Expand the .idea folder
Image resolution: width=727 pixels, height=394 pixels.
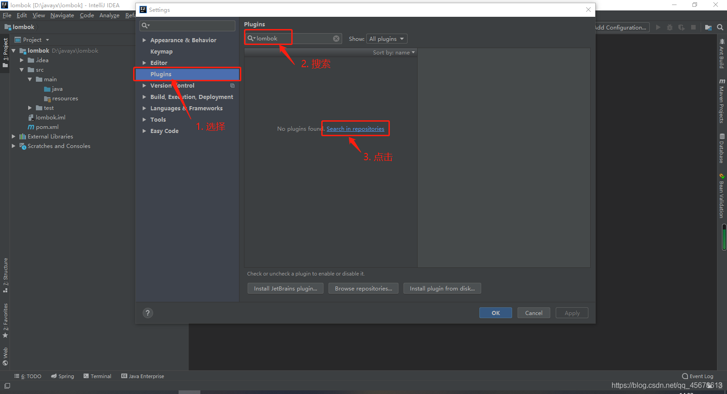pos(21,60)
